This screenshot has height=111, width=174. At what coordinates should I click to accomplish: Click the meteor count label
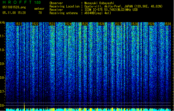(x=39, y=9)
